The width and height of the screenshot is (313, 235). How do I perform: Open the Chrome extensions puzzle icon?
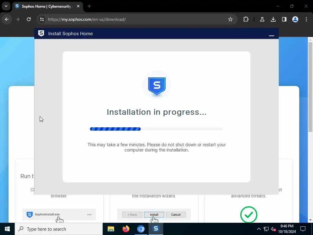[x=246, y=19]
